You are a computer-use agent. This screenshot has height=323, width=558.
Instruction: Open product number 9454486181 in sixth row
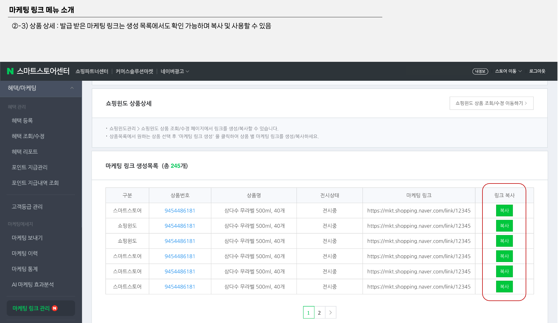pos(180,287)
